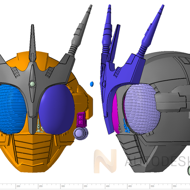190x190 pixels.
Task: Click the 200 mark on the ruler
Action: click(x=18, y=186)
